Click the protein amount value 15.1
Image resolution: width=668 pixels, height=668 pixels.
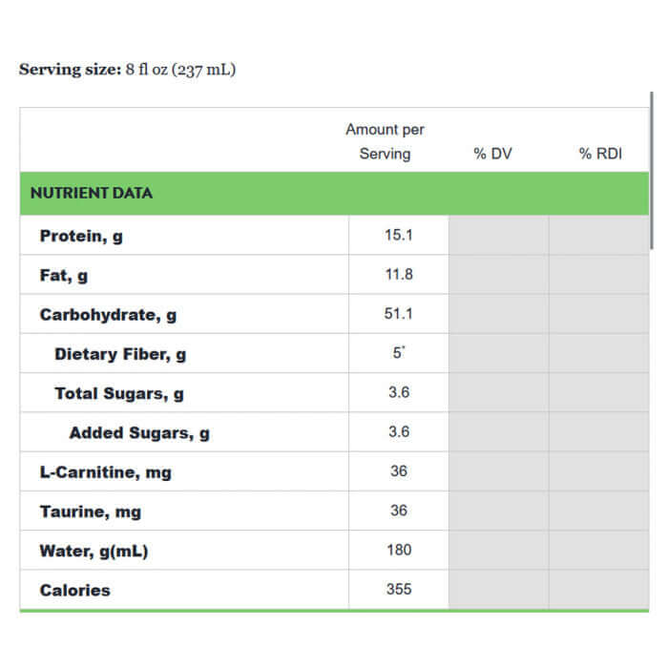tap(399, 235)
